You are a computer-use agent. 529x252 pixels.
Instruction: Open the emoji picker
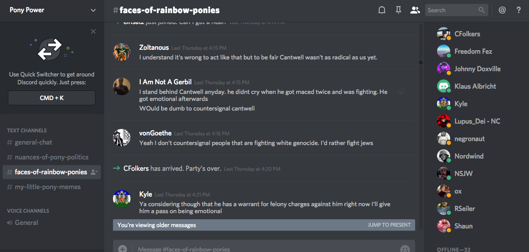pos(405,249)
